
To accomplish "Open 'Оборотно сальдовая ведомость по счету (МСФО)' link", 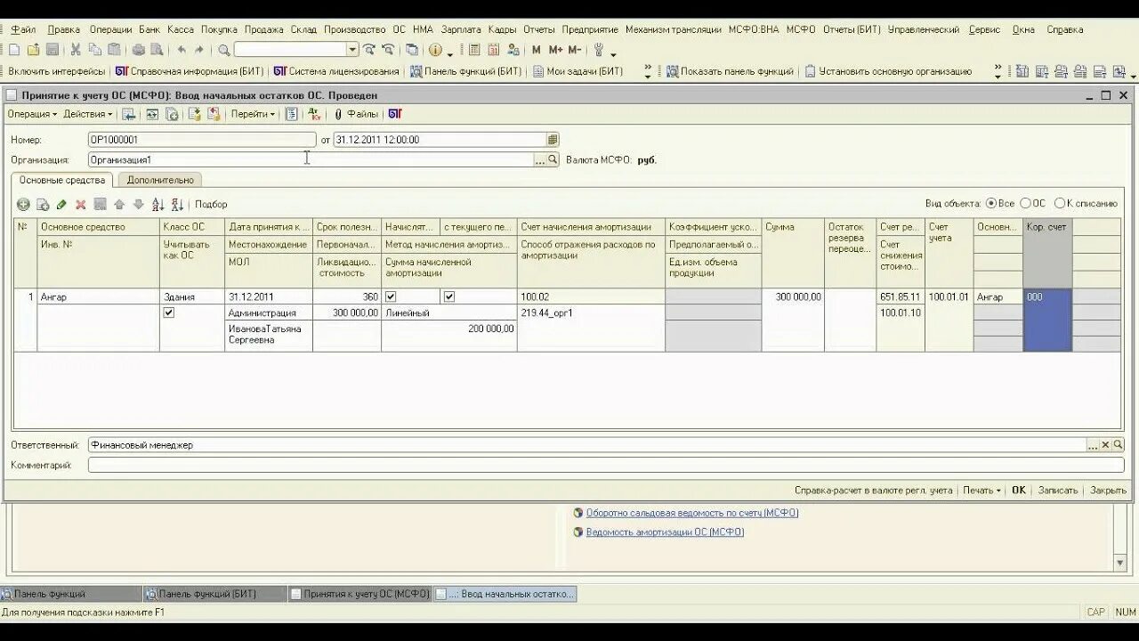I will [x=692, y=513].
